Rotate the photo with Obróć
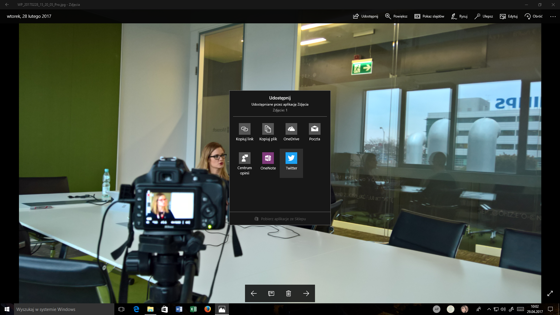 [x=533, y=16]
